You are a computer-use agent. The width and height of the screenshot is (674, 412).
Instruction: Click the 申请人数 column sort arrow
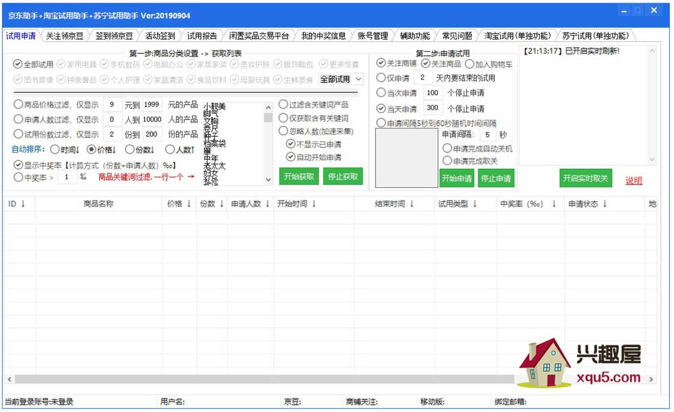coord(268,203)
